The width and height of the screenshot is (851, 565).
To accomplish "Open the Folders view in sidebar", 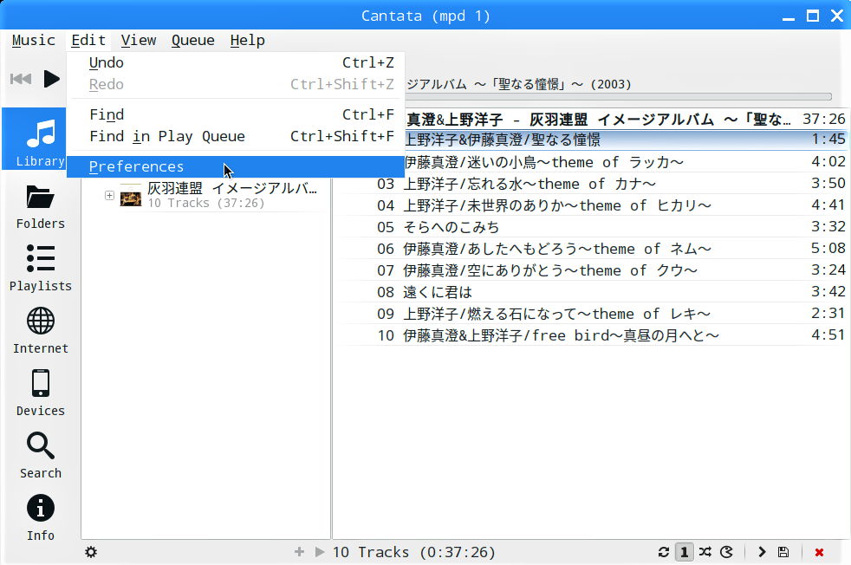I will [41, 207].
